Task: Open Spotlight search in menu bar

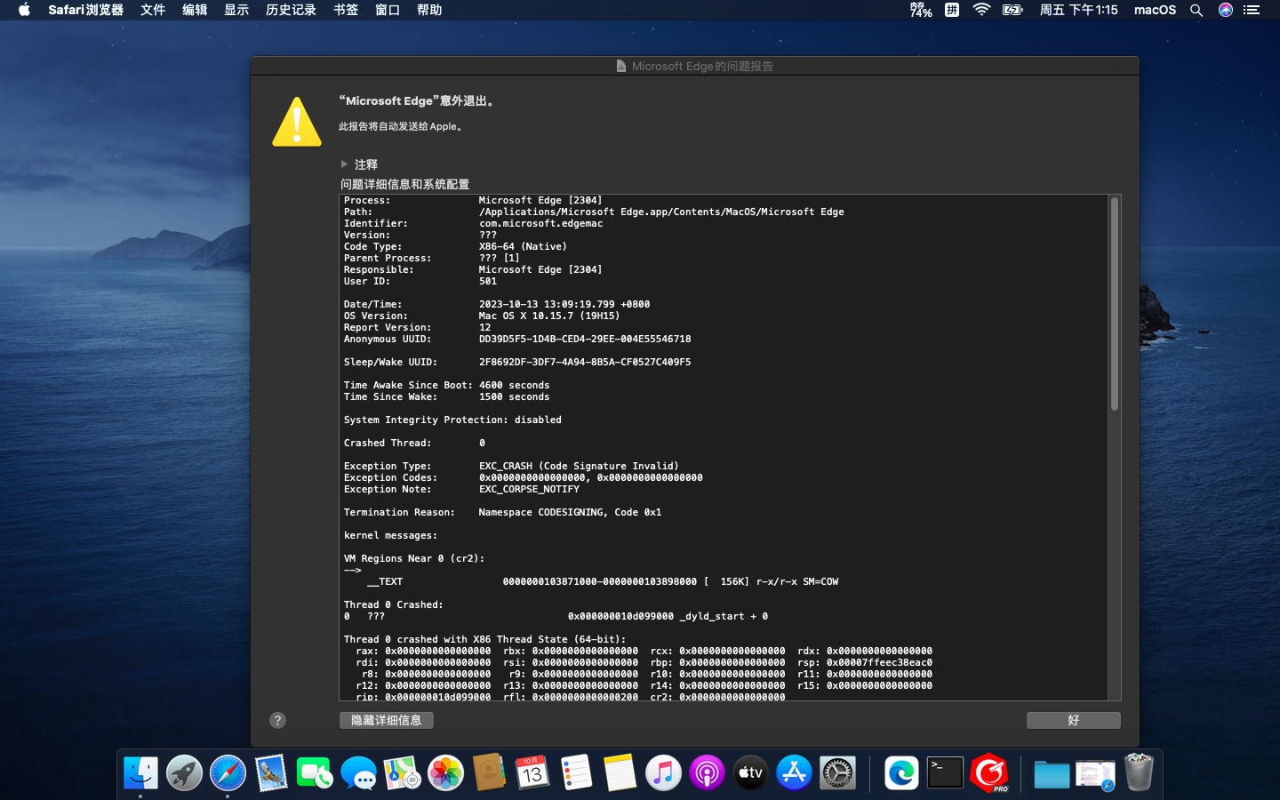Action: (x=1196, y=10)
